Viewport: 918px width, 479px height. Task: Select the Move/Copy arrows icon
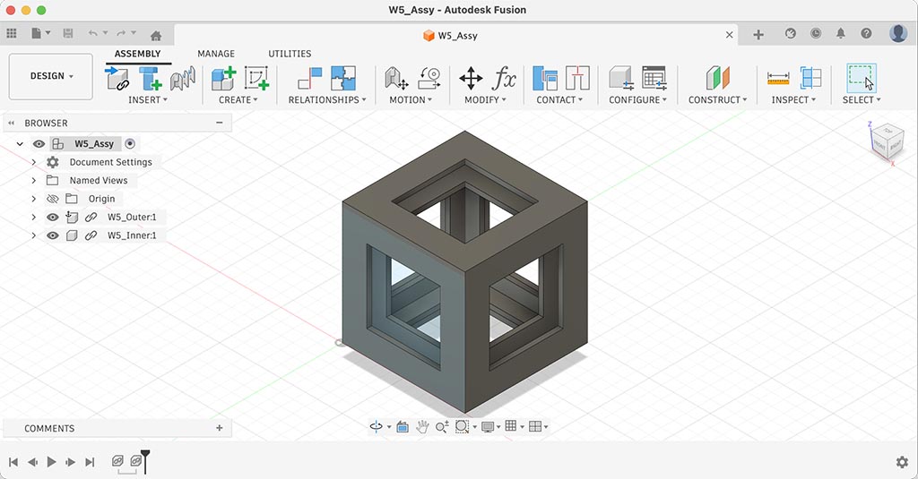click(x=471, y=79)
